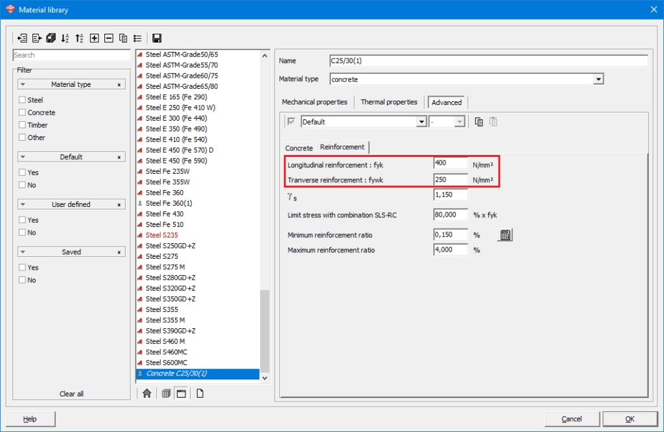Viewport: 664px width, 432px height.
Task: Click the user icon beside Steel Fe 360(1)
Action: coord(140,203)
